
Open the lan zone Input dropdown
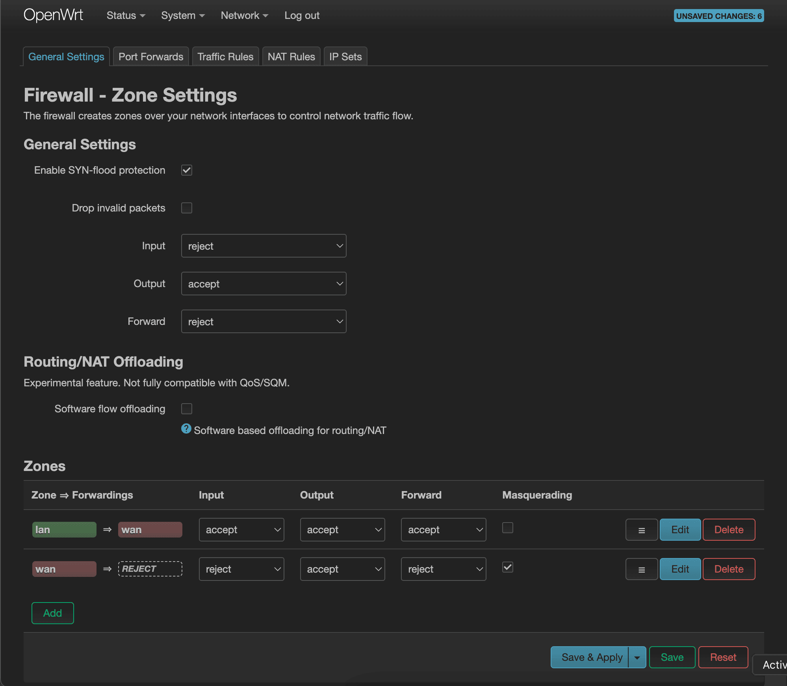pos(241,530)
